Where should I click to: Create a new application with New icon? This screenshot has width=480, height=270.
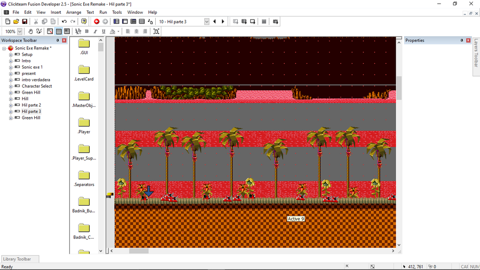tap(7, 21)
